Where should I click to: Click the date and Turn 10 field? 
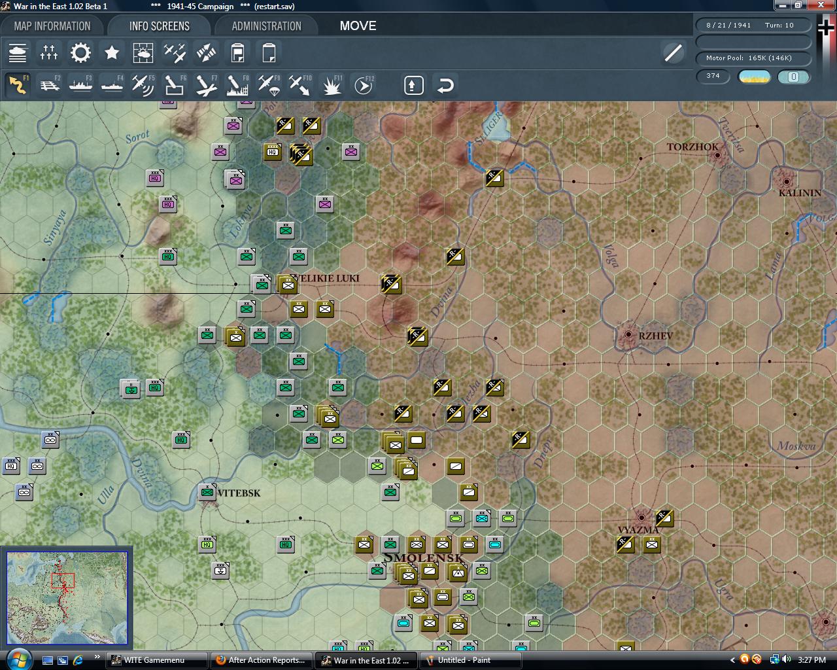point(753,25)
